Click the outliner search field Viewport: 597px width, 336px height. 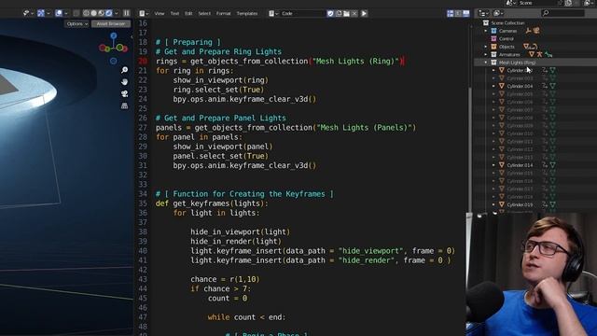[562, 13]
